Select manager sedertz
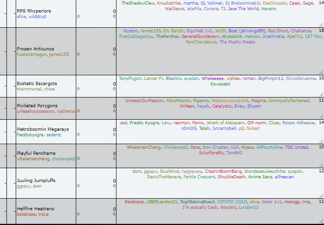 coord(54,135)
